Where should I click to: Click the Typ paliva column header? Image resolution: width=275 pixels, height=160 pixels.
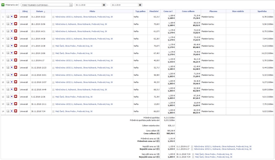pyautogui.click(x=140, y=11)
